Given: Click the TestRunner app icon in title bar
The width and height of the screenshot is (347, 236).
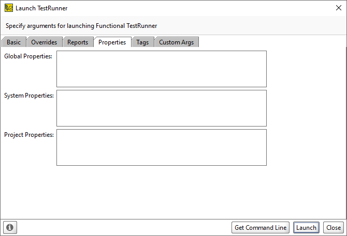Looking at the screenshot, I should (9, 8).
